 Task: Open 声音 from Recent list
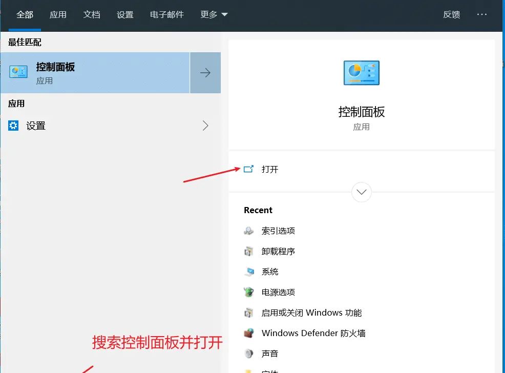[270, 353]
